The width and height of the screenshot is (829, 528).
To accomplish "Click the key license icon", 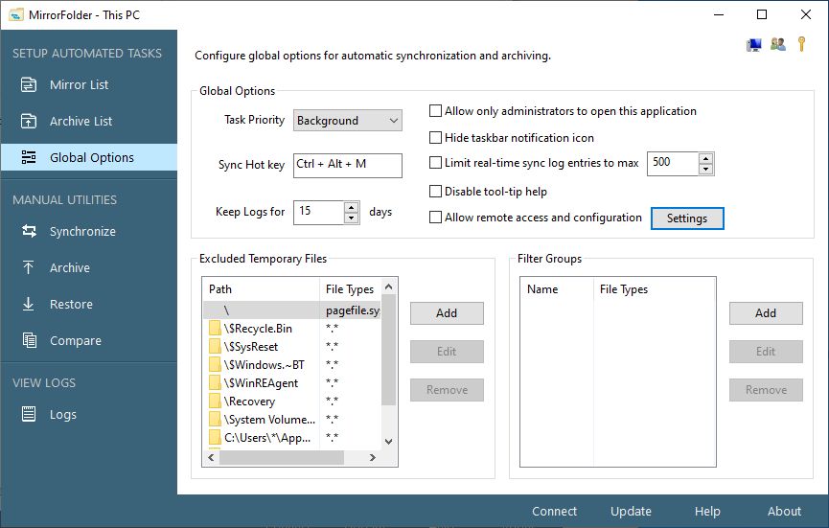I will 801,44.
